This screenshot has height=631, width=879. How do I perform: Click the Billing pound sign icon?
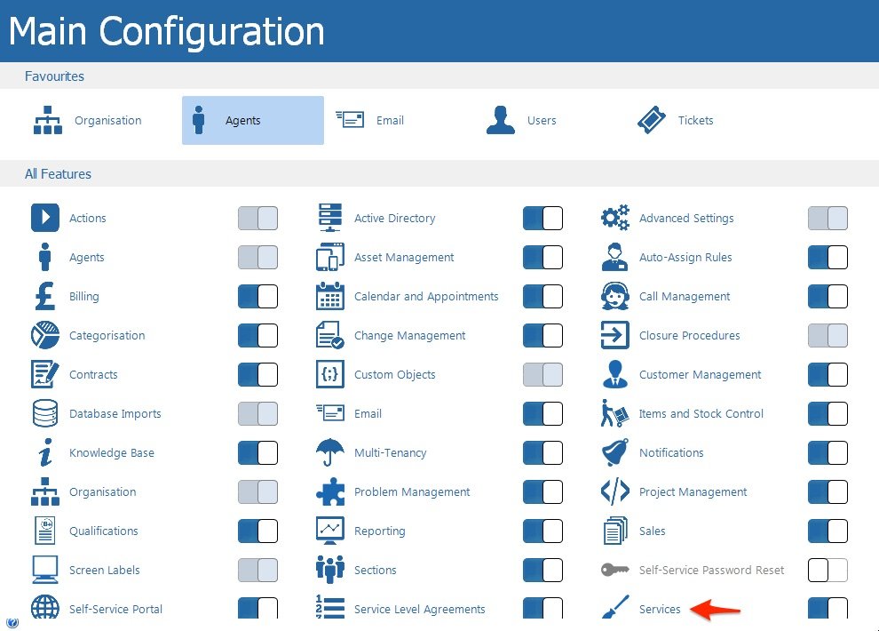44,297
